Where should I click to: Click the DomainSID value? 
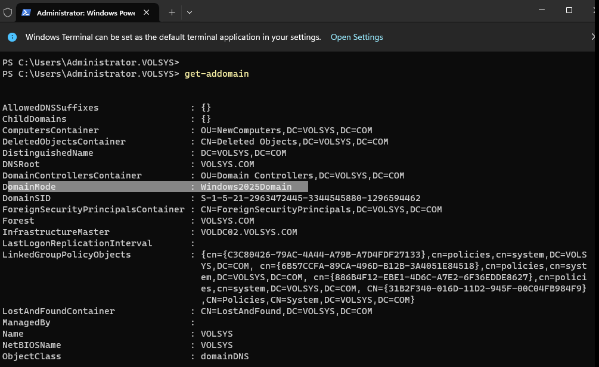pyautogui.click(x=311, y=198)
